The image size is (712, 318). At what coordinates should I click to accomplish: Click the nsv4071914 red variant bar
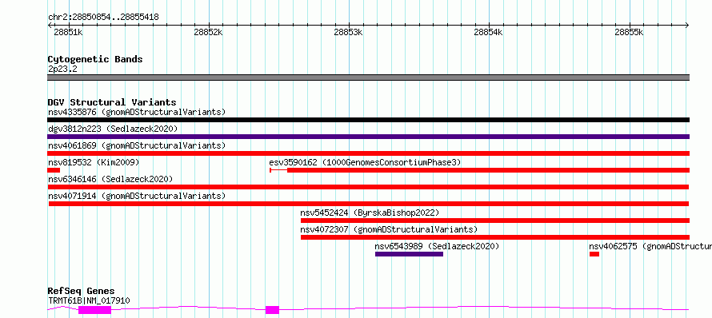click(x=369, y=204)
